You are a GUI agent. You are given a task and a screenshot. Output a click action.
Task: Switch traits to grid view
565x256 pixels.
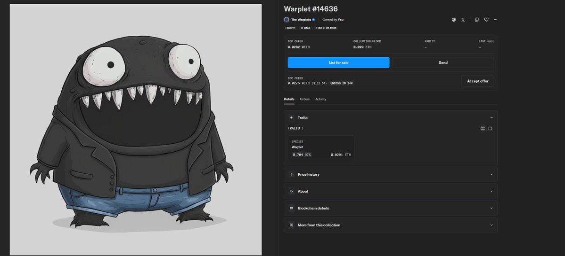click(x=483, y=128)
